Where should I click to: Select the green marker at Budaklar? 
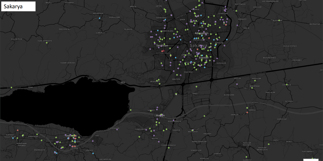coord(279,20)
